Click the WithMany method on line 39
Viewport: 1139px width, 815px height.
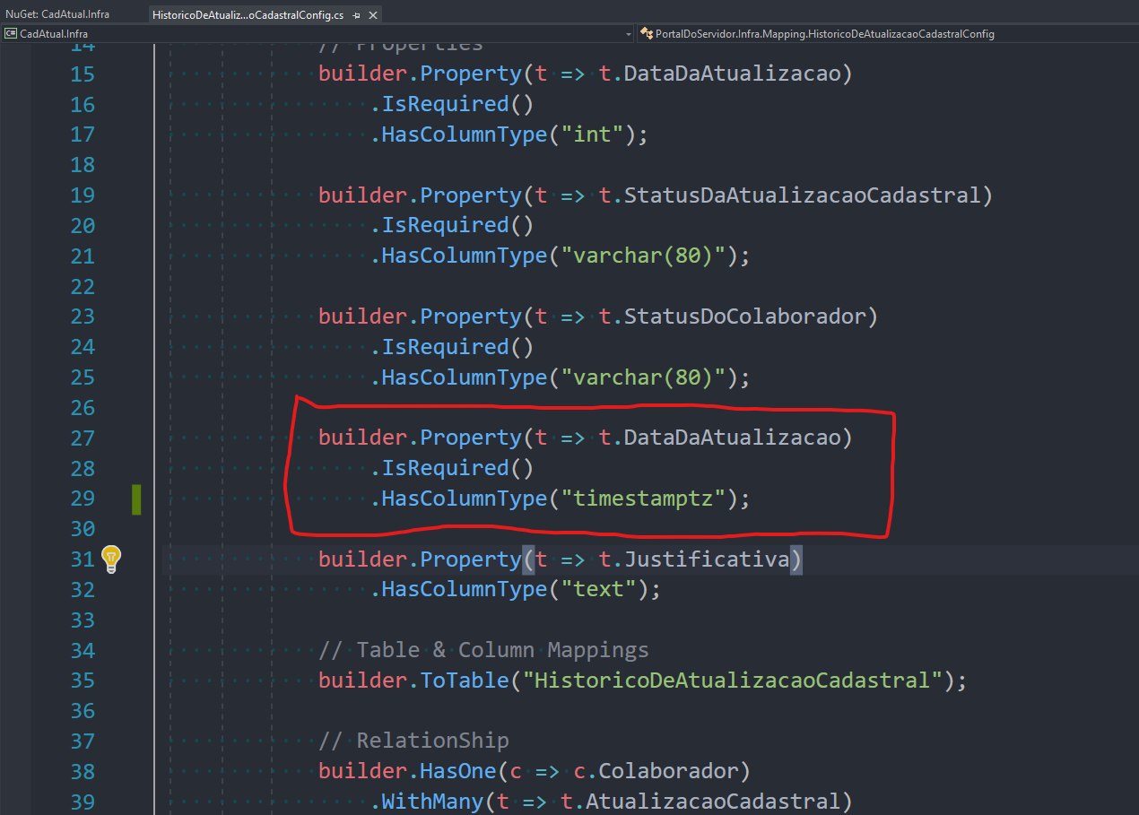click(x=433, y=802)
